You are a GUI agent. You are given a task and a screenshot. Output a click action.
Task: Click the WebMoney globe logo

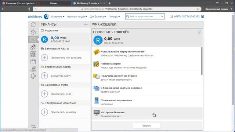click(x=46, y=16)
